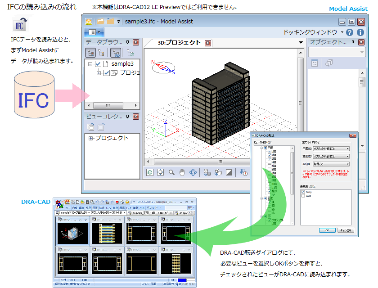Pin the ビューコレクション panel

(x=127, y=117)
